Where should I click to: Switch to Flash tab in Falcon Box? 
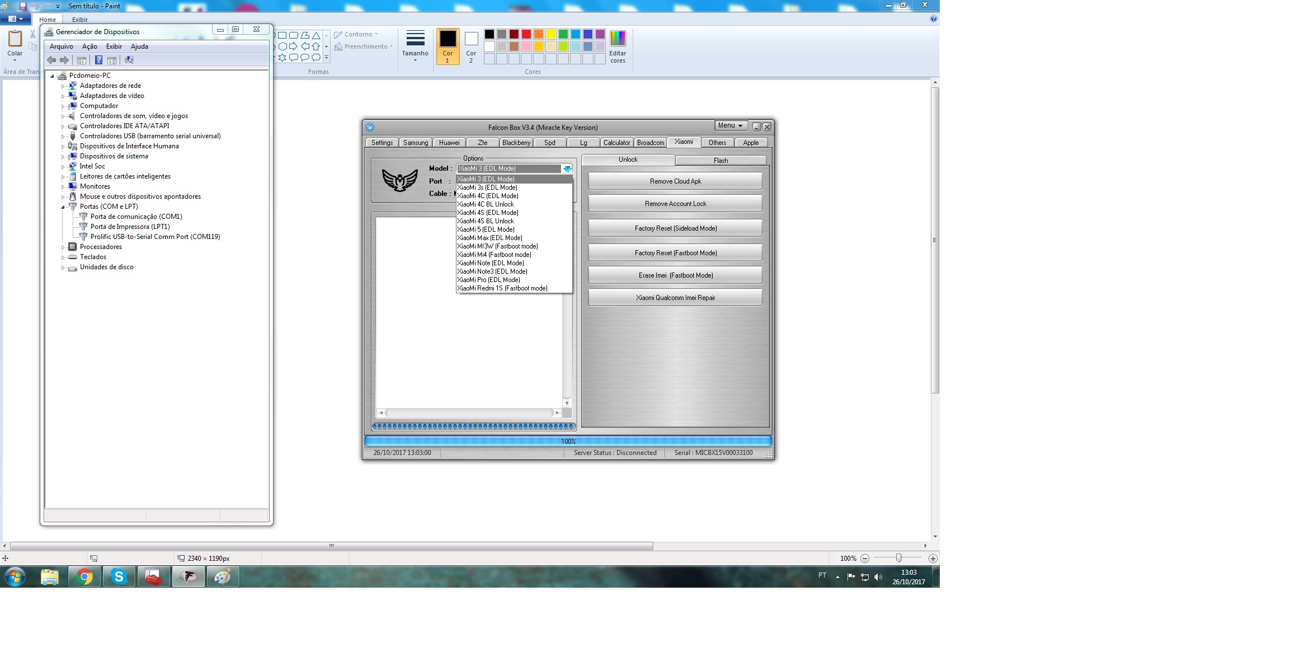(x=721, y=161)
